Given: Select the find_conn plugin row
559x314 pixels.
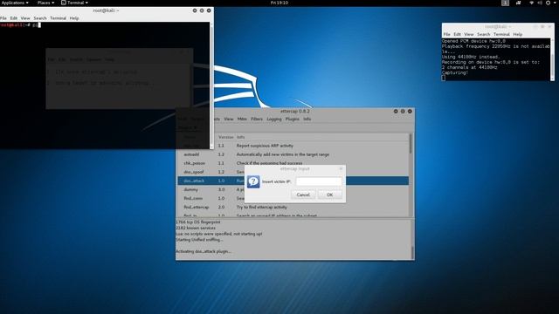Looking at the screenshot, I should [293, 198].
